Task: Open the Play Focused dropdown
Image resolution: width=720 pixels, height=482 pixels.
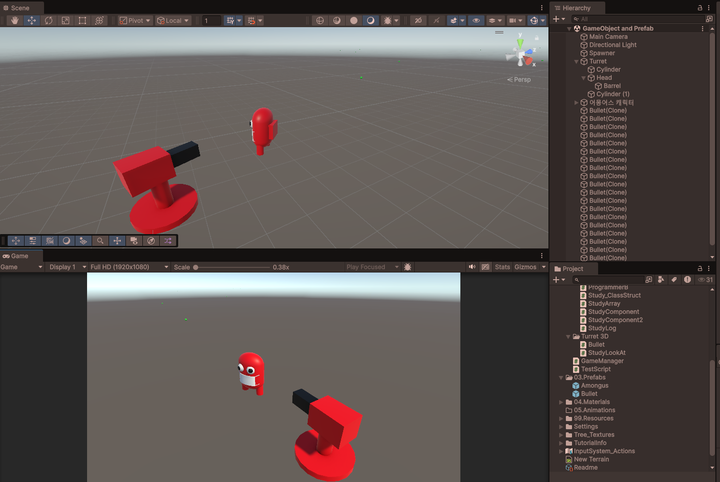Action: (372, 267)
